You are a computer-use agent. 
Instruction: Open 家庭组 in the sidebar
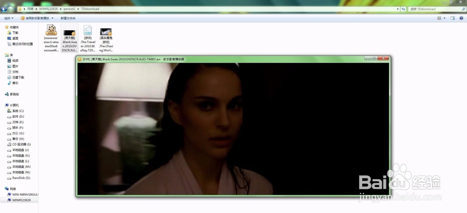click(12, 94)
